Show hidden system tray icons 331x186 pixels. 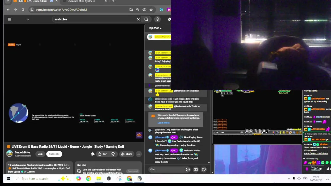[x=289, y=179]
